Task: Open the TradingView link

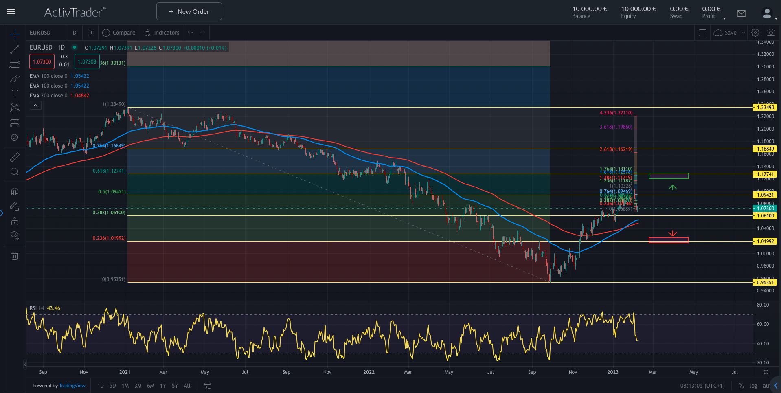Action: [72, 386]
